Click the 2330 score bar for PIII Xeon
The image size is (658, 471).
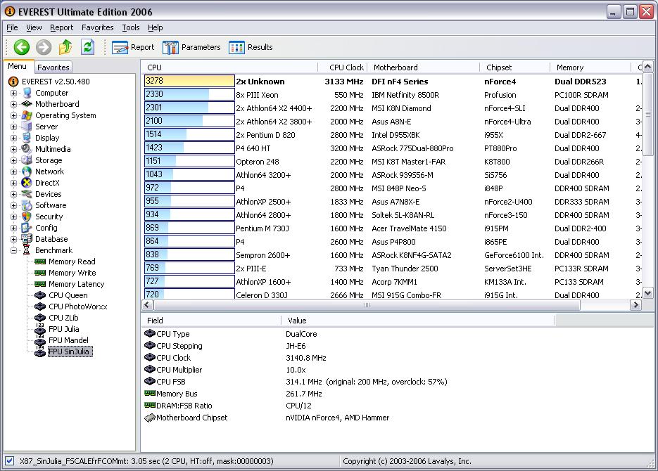(189, 94)
